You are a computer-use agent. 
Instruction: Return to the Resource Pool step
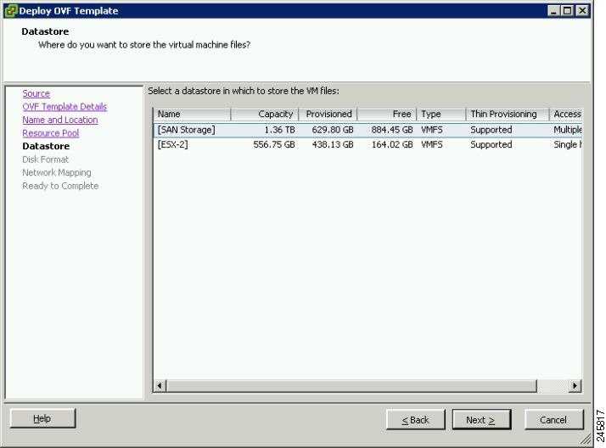(x=51, y=133)
